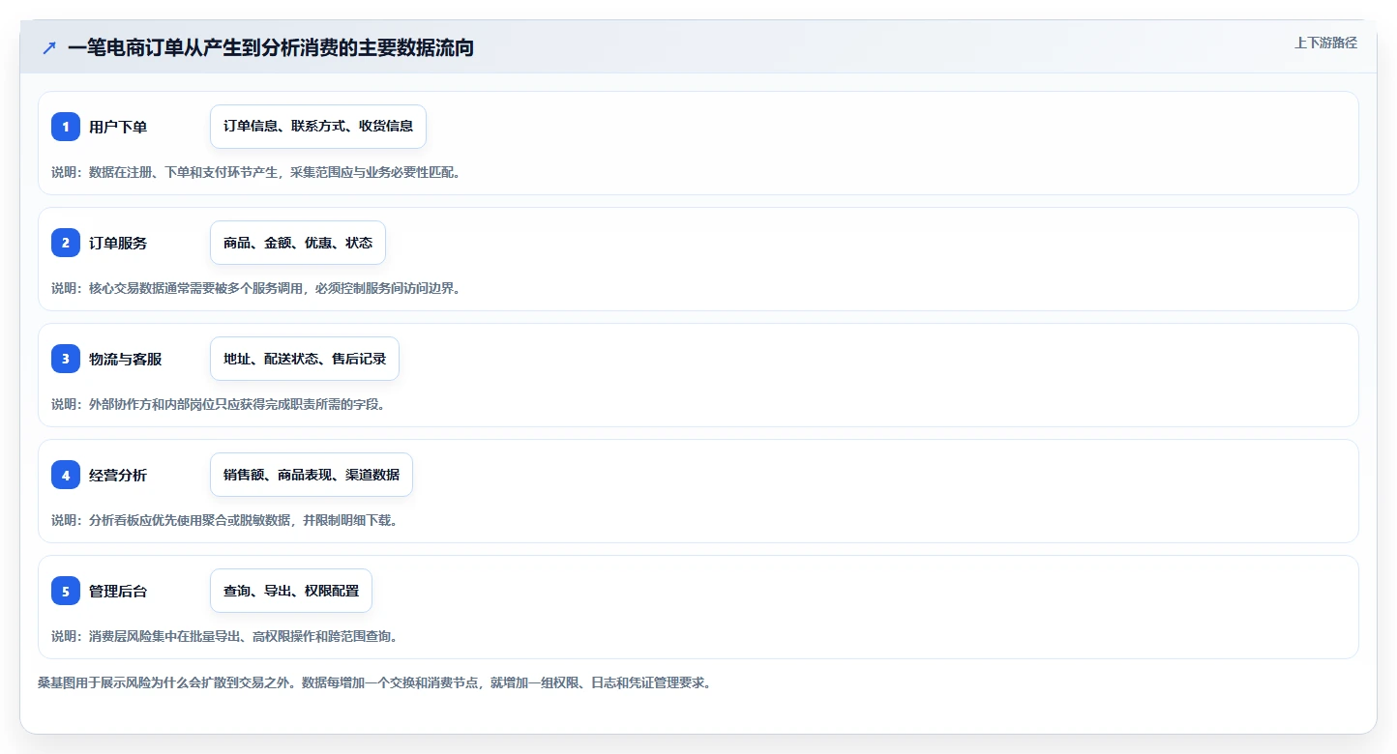1397x754 pixels.
Task: Select the 商品、金额、优惠、状态 chip
Action: 298,243
